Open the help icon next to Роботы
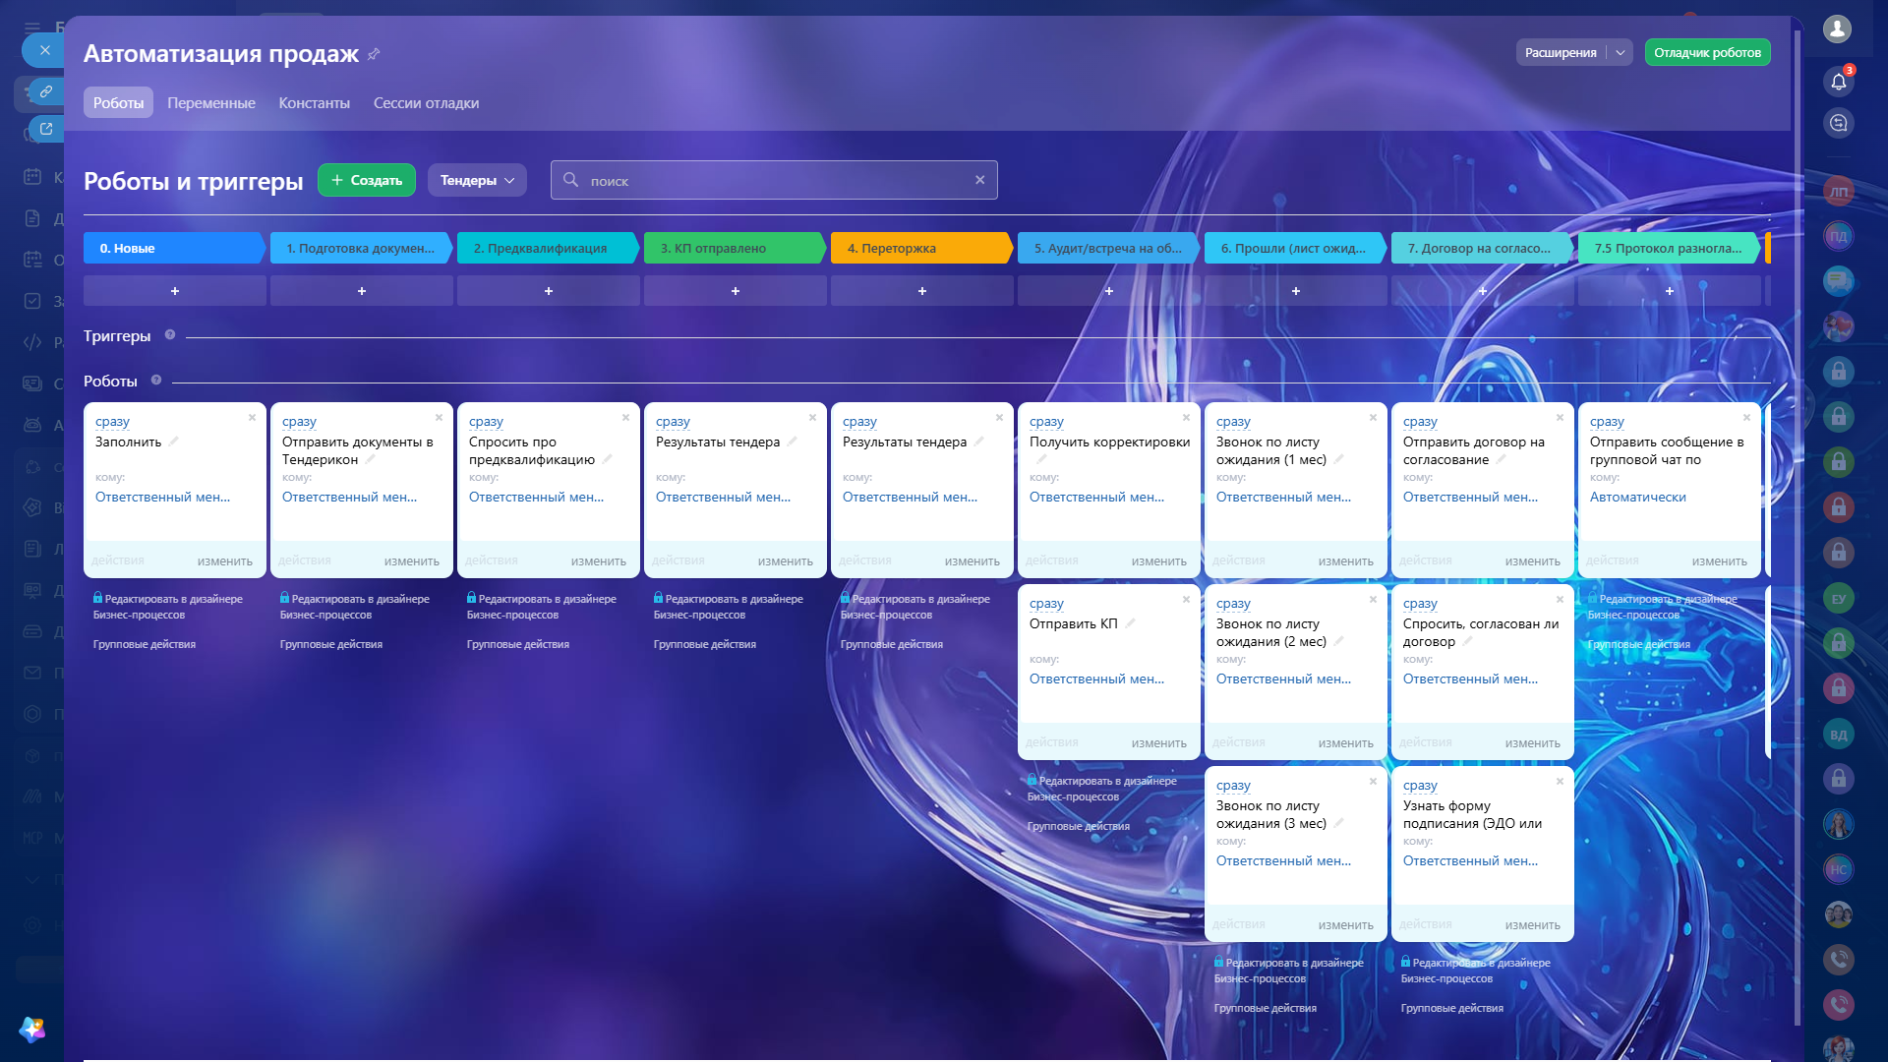 click(156, 381)
